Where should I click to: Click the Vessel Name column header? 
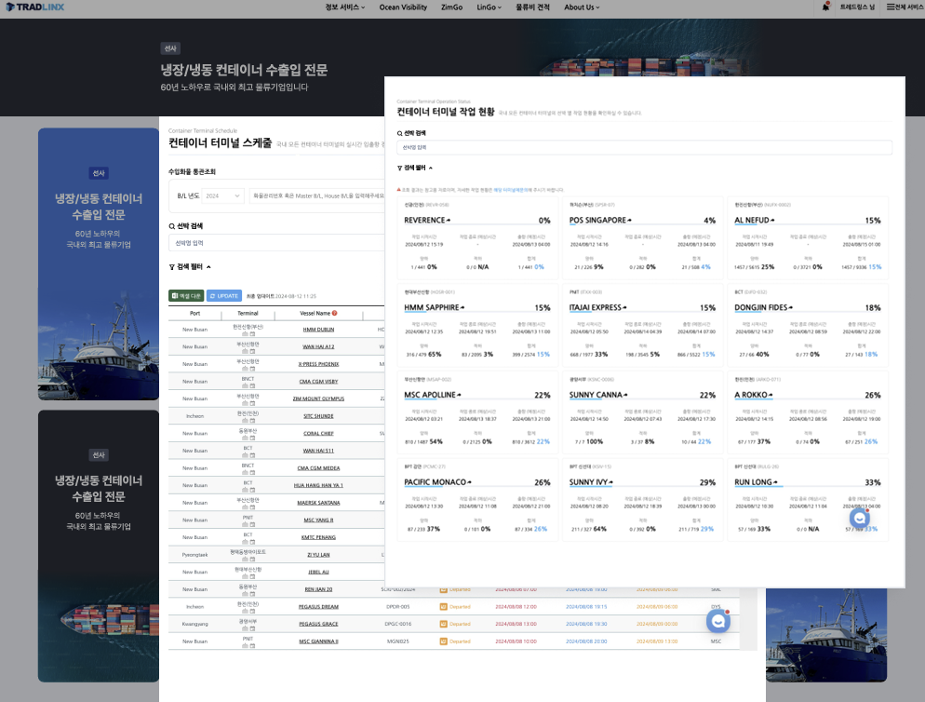[x=315, y=314]
